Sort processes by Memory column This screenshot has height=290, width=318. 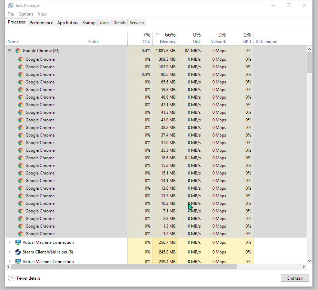click(165, 38)
